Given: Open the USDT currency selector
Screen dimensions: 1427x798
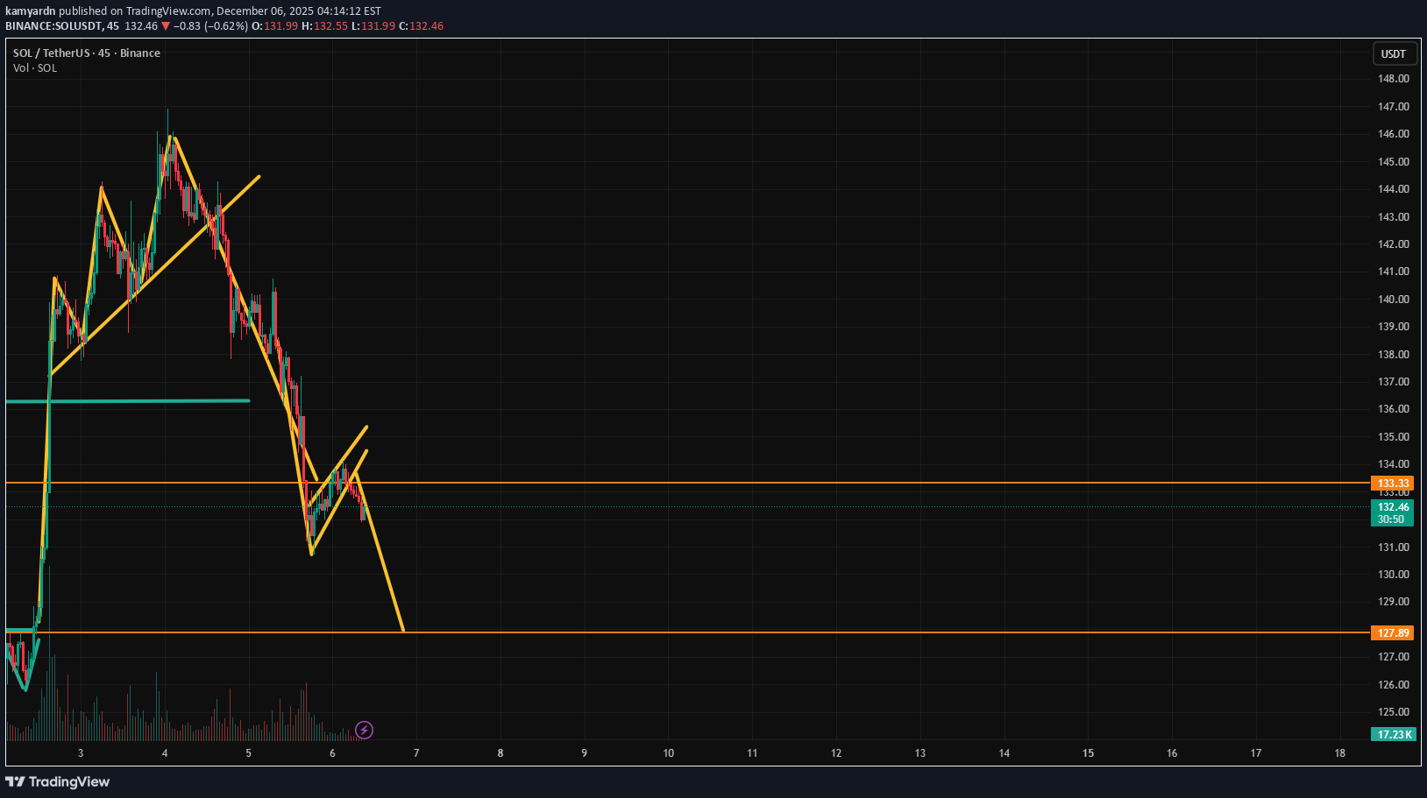Looking at the screenshot, I should [1393, 53].
